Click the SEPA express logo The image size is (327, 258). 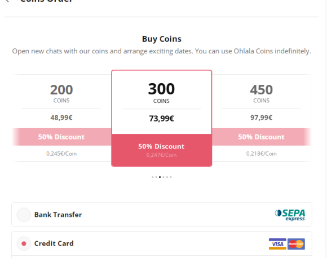point(290,215)
